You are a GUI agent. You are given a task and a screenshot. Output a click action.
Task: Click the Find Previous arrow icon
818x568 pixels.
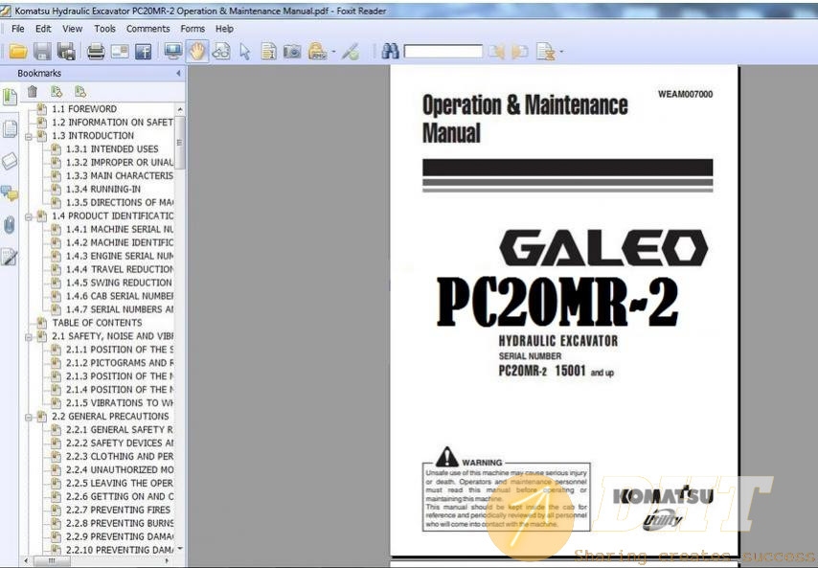(496, 51)
